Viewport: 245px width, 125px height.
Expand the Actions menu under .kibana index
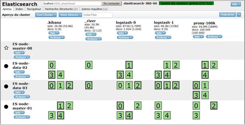click(x=56, y=38)
